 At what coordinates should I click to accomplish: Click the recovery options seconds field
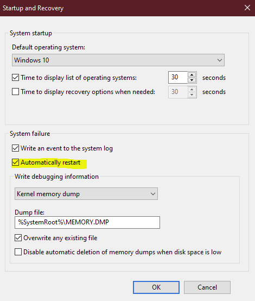[x=178, y=92]
